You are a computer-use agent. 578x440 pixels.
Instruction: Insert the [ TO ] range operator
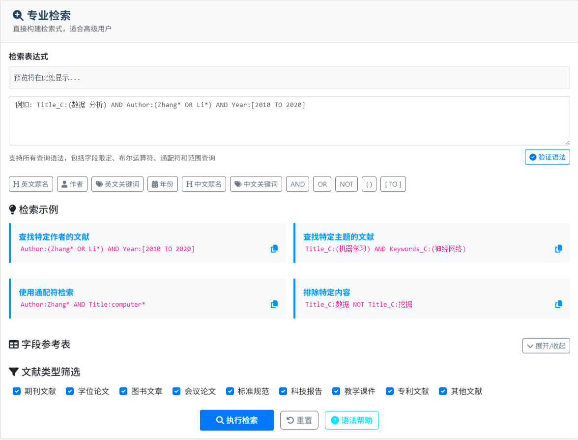(x=393, y=184)
